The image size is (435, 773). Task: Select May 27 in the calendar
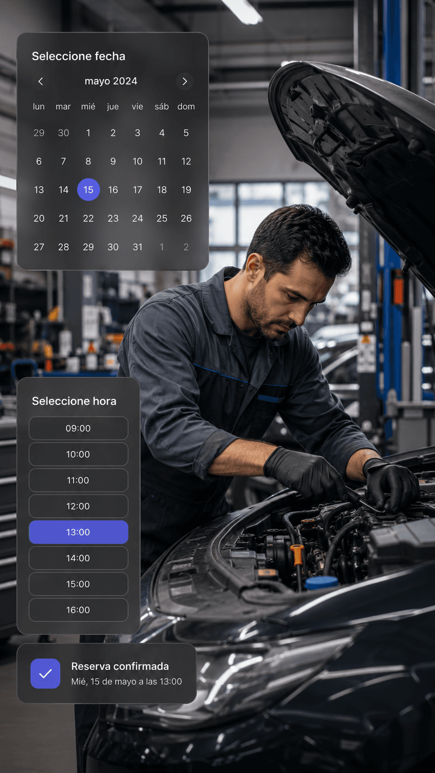point(39,247)
